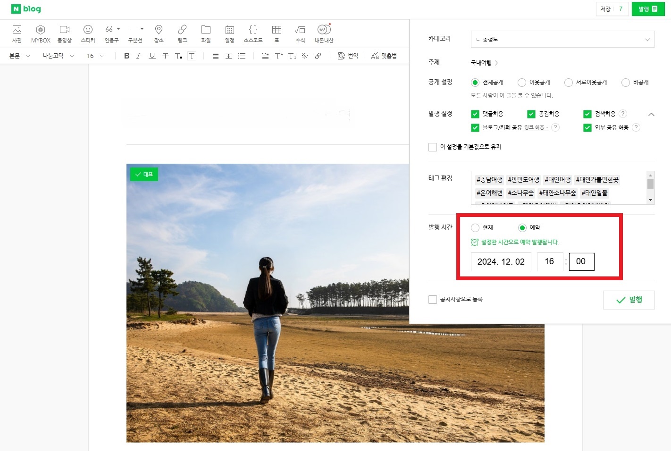
Task: Click the minute field 00
Action: pyautogui.click(x=581, y=262)
